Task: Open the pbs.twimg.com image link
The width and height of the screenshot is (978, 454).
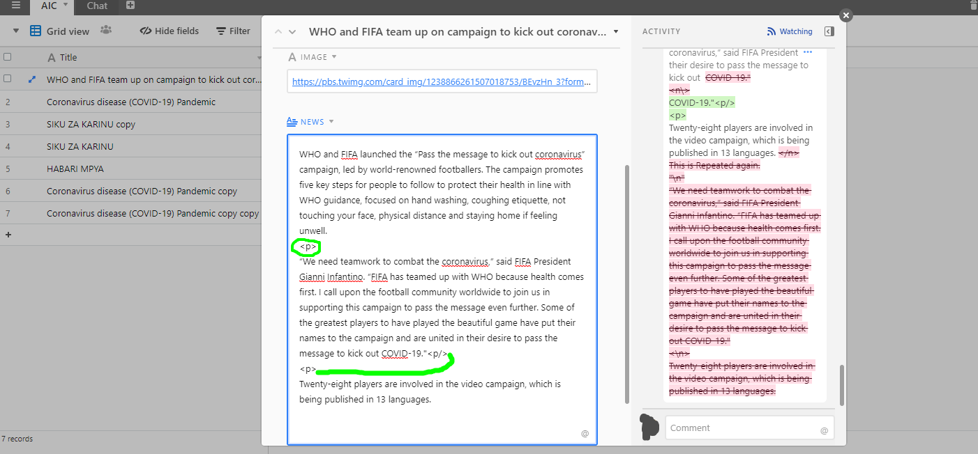Action: (x=442, y=81)
